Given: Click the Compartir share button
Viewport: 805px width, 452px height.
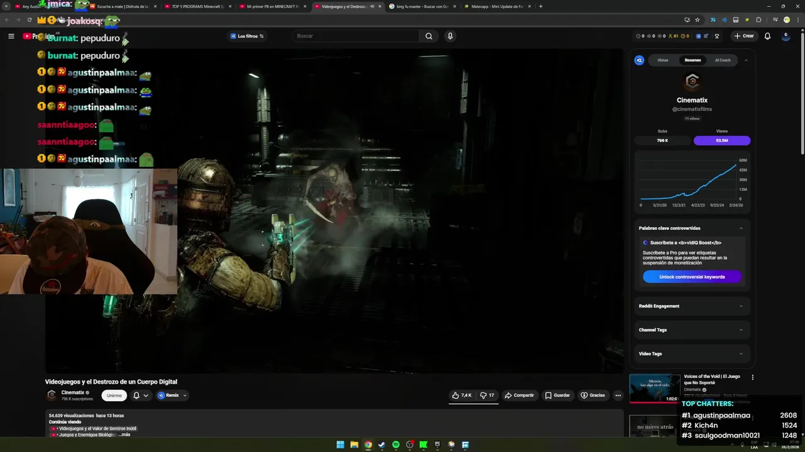Looking at the screenshot, I should pos(519,395).
